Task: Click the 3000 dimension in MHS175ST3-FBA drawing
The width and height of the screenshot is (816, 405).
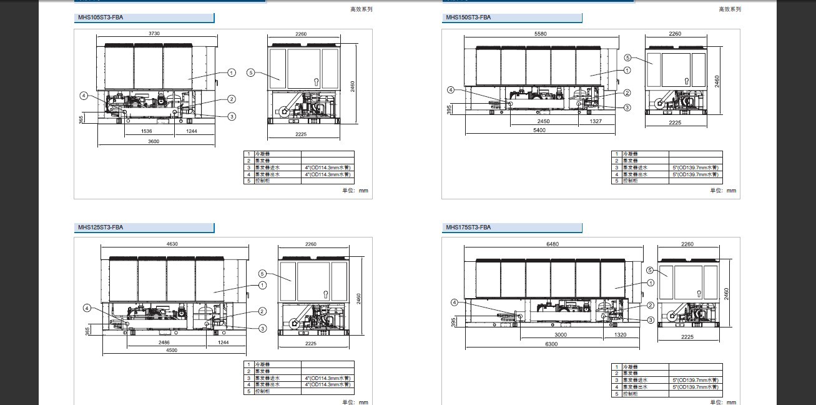Action: (561, 335)
